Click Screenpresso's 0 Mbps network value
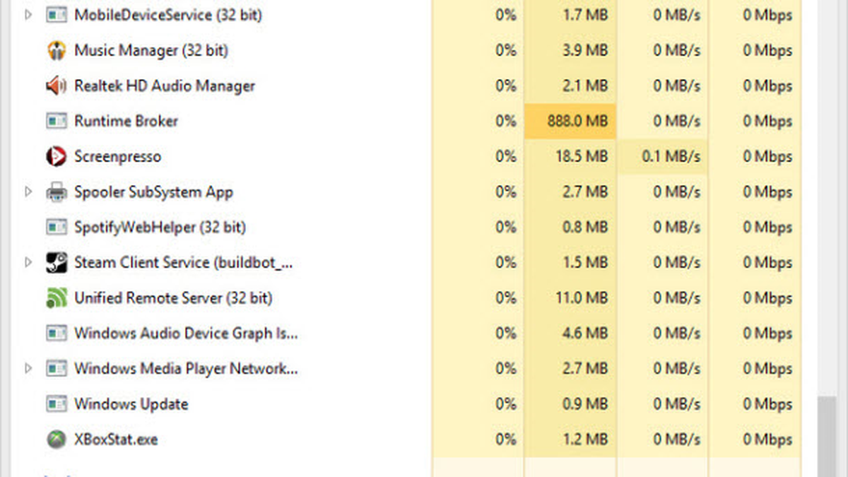 (x=767, y=156)
